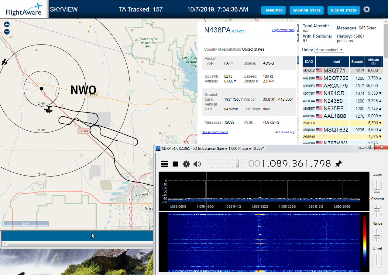Select the N24350 aircraft row
Image resolution: width=388 pixels, height=275 pixels.
[342, 101]
